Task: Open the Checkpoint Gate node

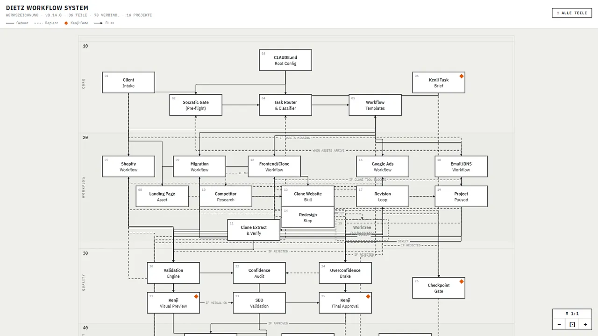Action: (x=439, y=288)
